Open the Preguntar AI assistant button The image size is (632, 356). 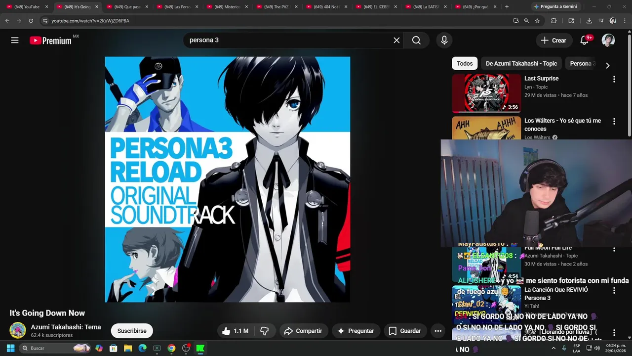point(355,331)
